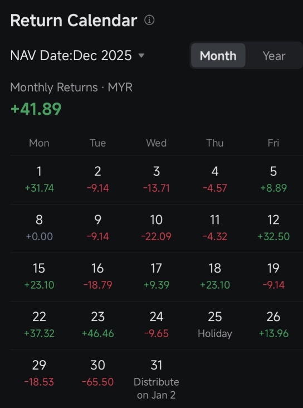This screenshot has width=303, height=408.
Task: Select December 1 with +31.74 return
Action: pyautogui.click(x=40, y=180)
